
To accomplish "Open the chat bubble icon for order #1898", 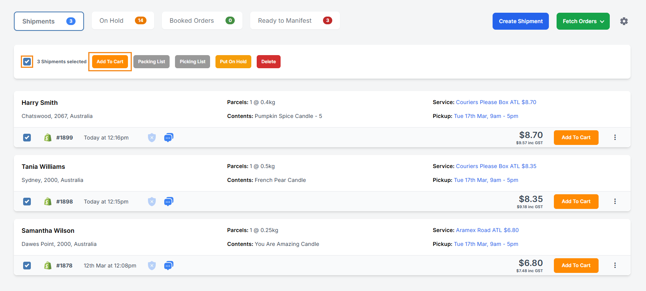I will [168, 202].
